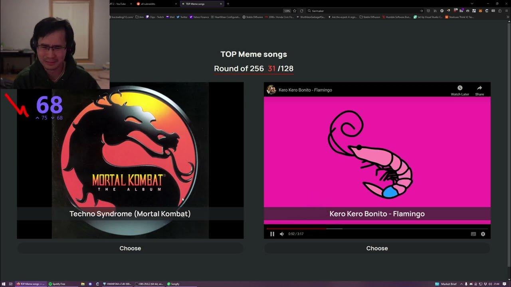Open the Humble Software Bundle bookmark
Image resolution: width=511 pixels, height=287 pixels.
pos(396,17)
